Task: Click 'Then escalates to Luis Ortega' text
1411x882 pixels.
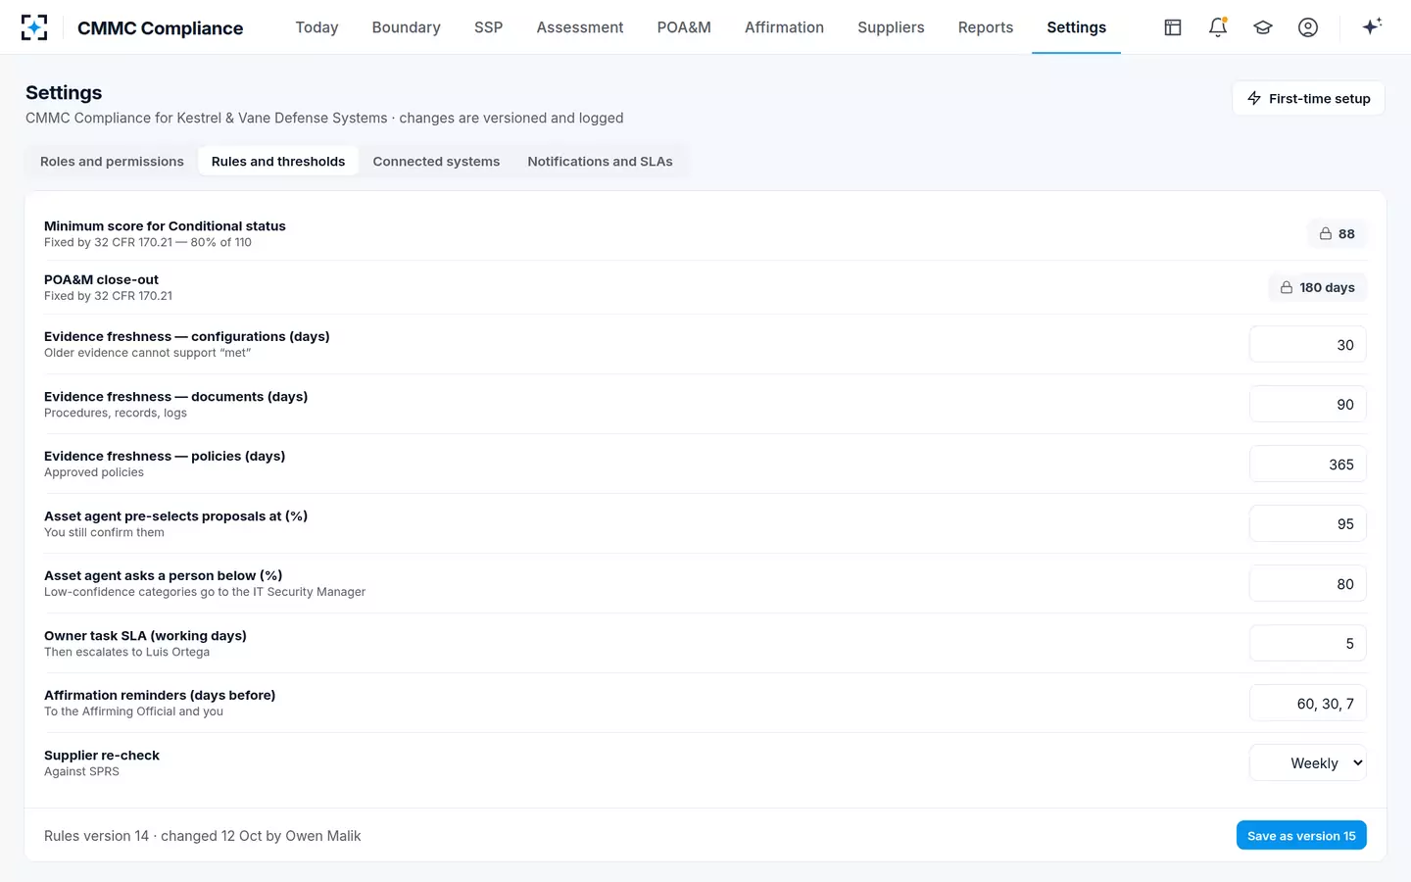Action: pyautogui.click(x=126, y=653)
